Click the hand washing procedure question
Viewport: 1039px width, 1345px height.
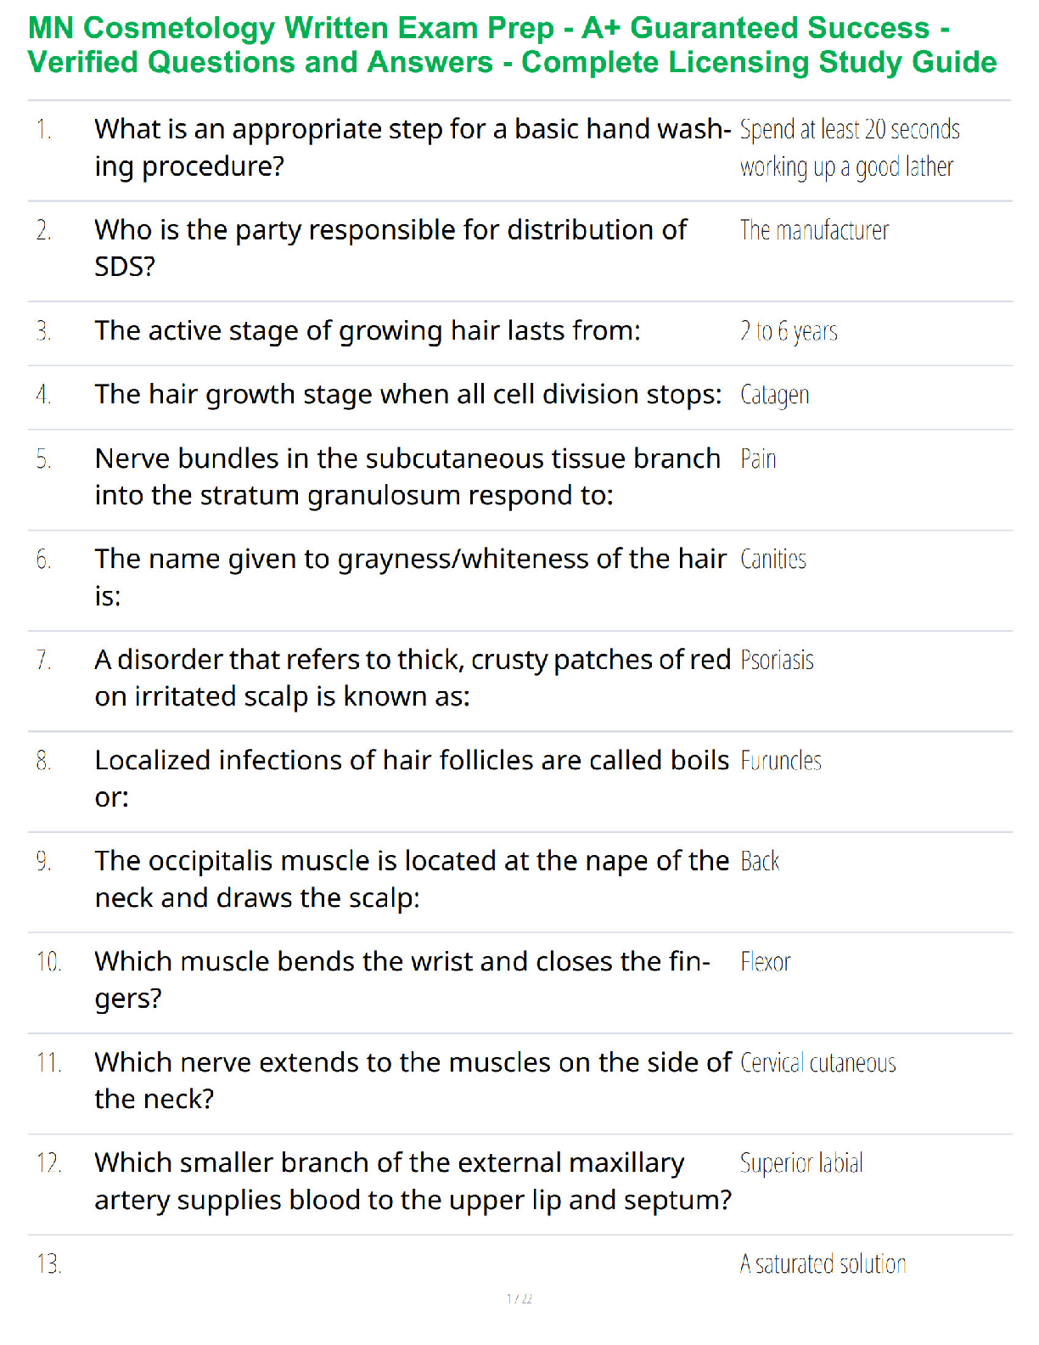point(412,148)
